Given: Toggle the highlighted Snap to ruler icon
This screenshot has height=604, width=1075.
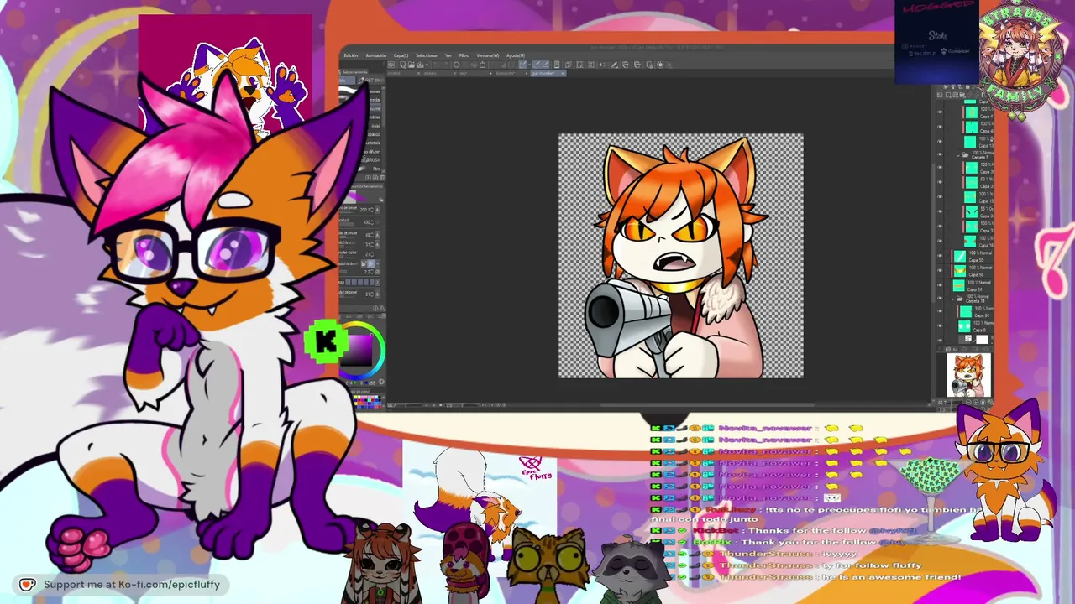Looking at the screenshot, I should pos(523,65).
